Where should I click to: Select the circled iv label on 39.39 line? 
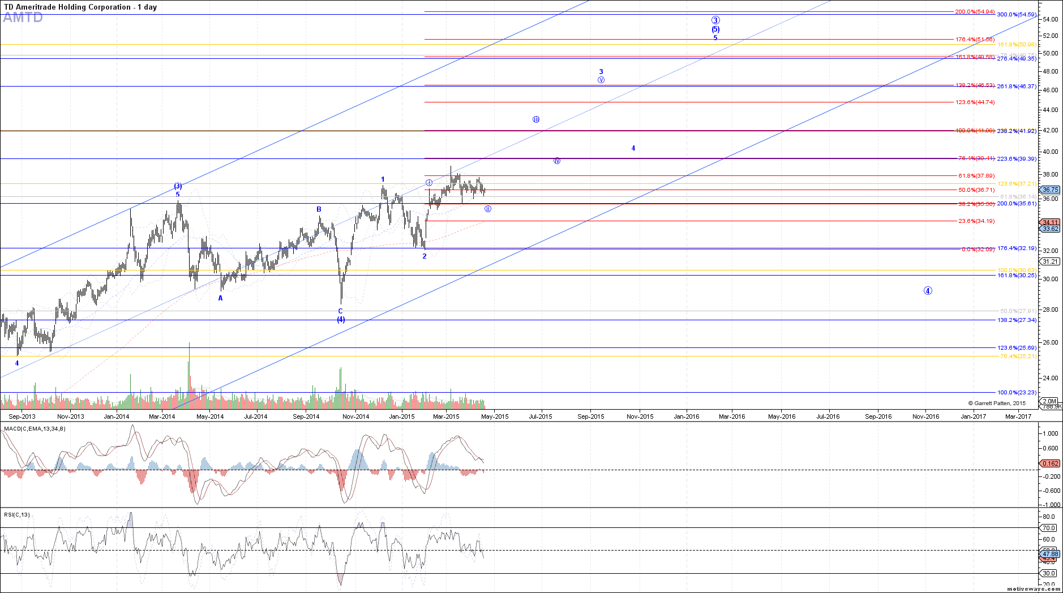pyautogui.click(x=557, y=161)
